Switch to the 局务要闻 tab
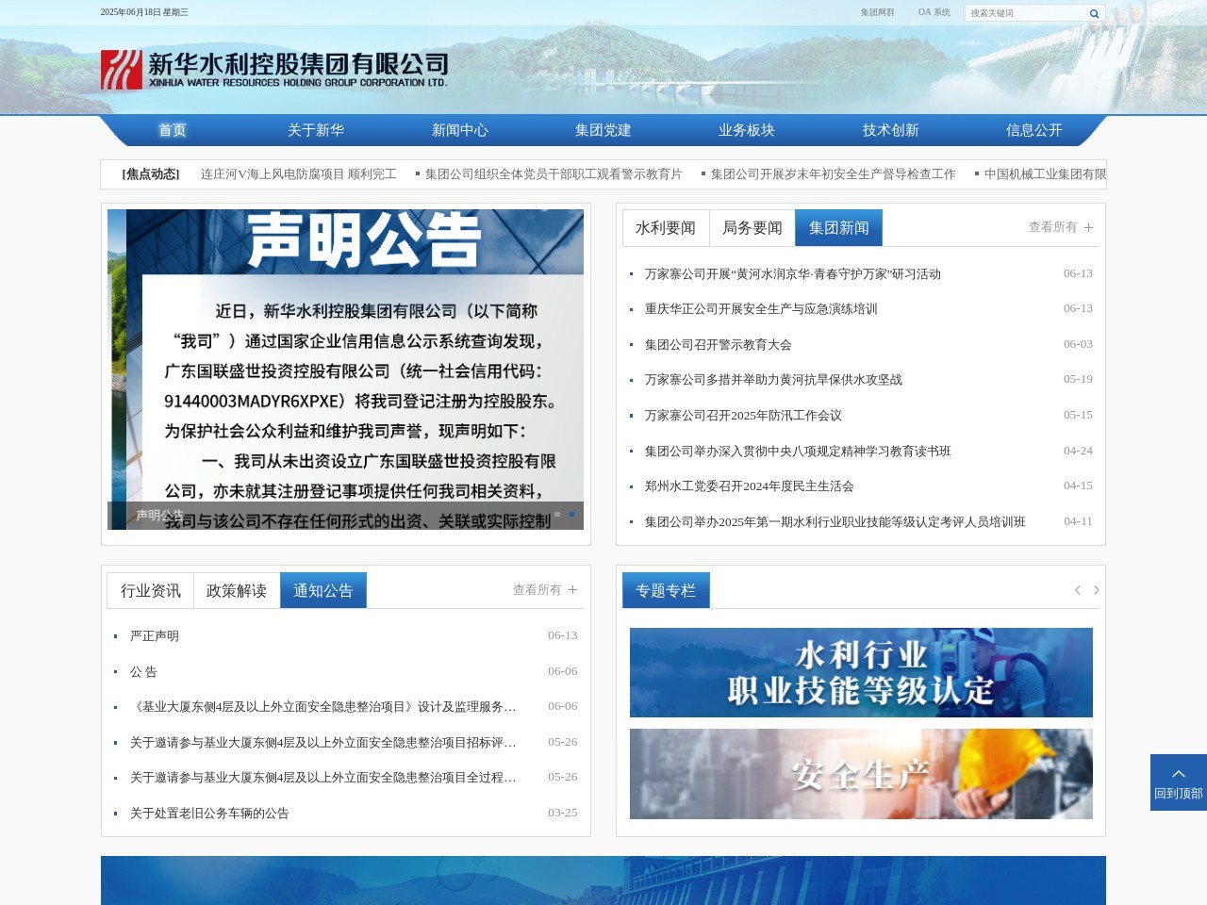 tap(752, 228)
